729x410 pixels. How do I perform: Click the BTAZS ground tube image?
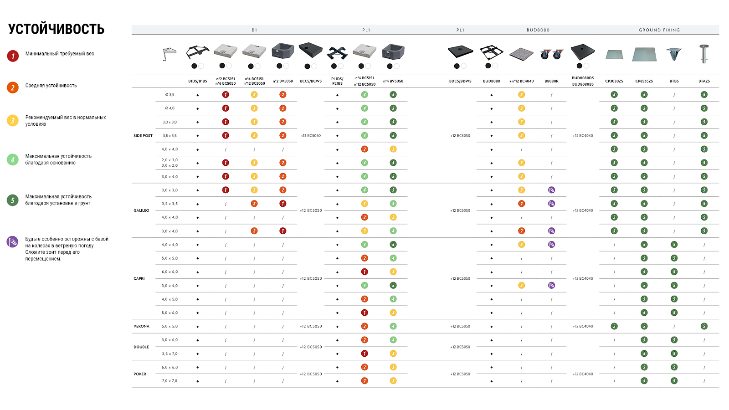[x=704, y=53]
